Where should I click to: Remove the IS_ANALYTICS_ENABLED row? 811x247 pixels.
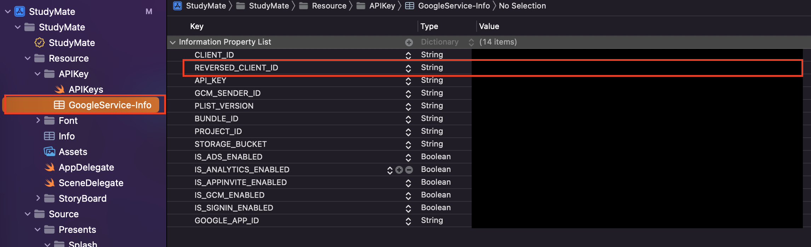[x=409, y=170]
